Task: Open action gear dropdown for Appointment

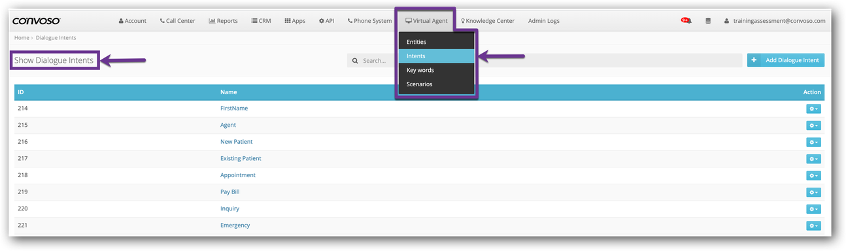Action: click(x=813, y=175)
